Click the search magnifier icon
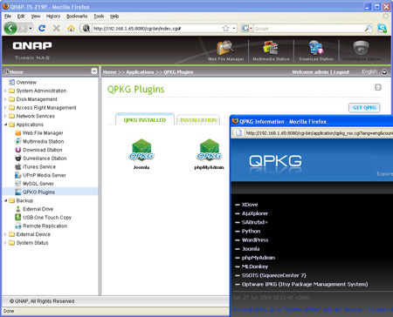This screenshot has width=393, height=317. point(368,28)
